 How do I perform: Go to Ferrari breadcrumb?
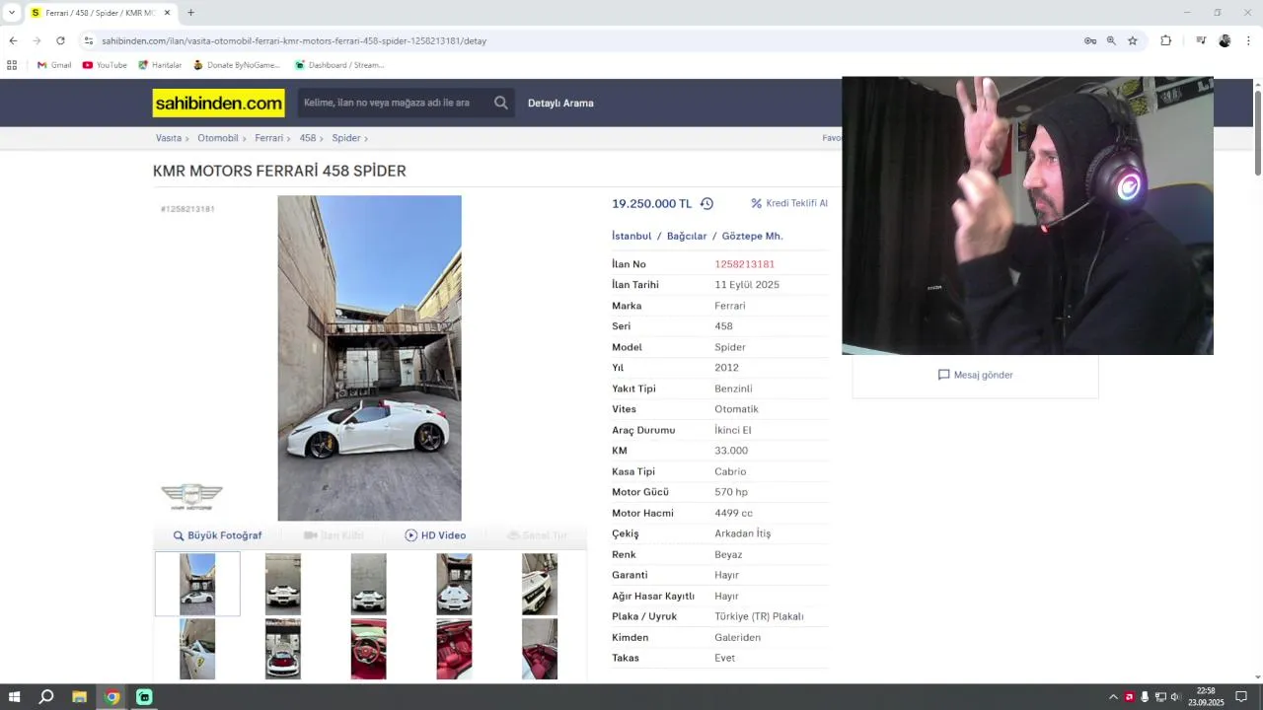268,138
